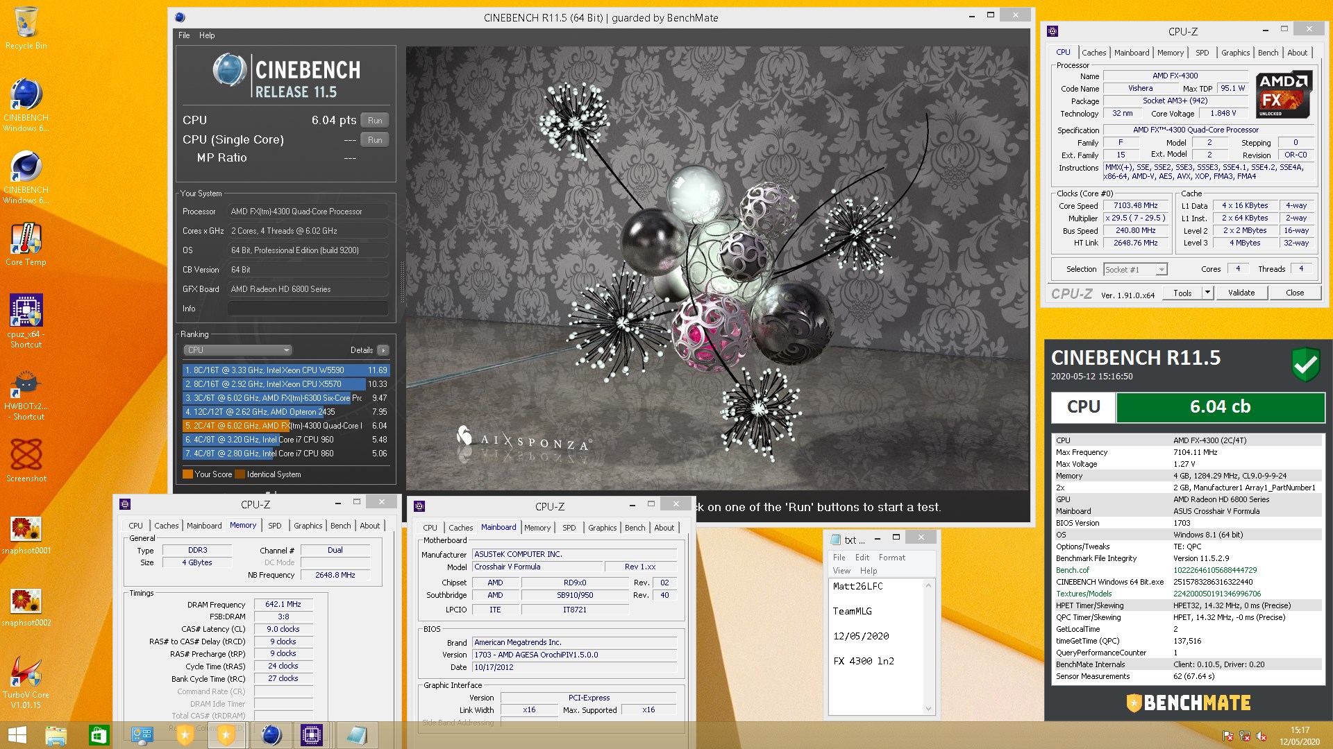Click the BenchMate logo at panel bottom
Screen dimensions: 1333x749
1188,703
